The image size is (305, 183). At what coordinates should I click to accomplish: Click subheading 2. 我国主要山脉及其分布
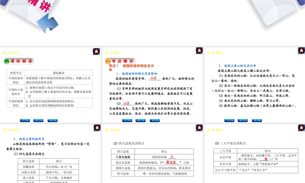(237, 66)
